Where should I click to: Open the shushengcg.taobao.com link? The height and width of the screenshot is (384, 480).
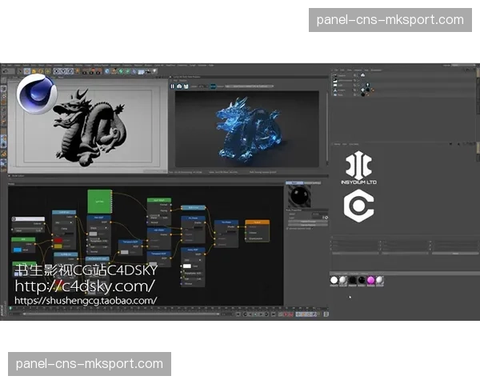(x=86, y=301)
